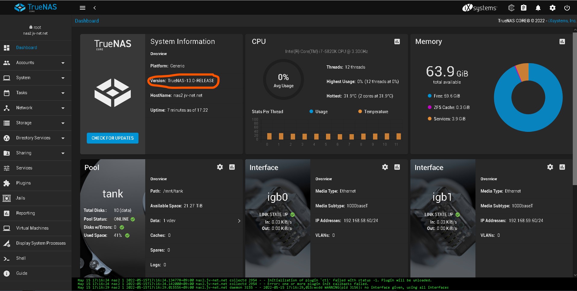Click the igb1 IP address 192.168.59.60/24
This screenshot has width=577, height=291.
526,221
